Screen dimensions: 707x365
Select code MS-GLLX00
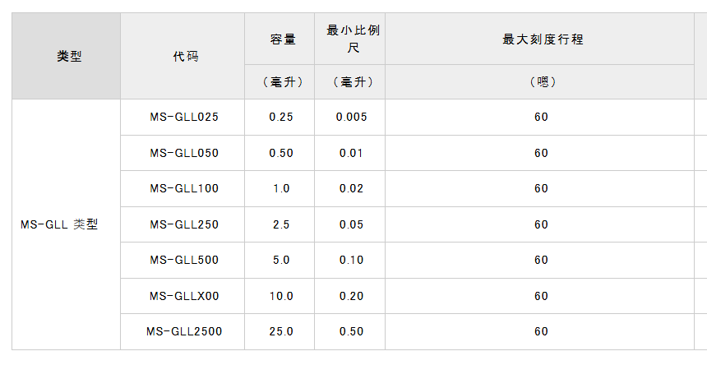(x=184, y=296)
